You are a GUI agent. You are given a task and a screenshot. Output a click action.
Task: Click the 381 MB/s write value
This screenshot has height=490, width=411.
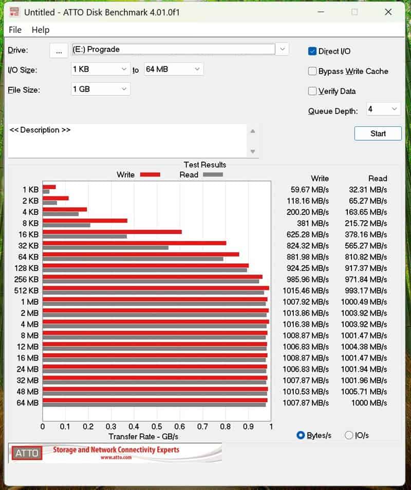(x=313, y=223)
